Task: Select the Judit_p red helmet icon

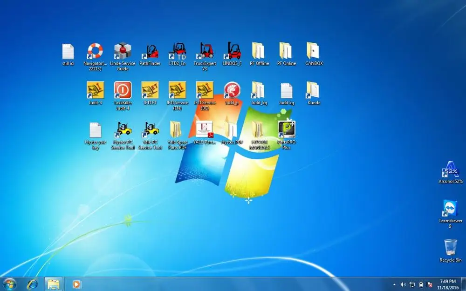Action: tap(232, 90)
